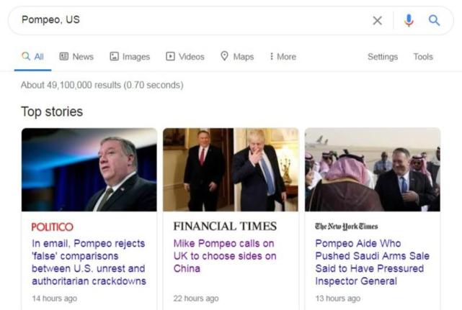Click the blue magnifier search button
This screenshot has width=462, height=310.
(434, 20)
